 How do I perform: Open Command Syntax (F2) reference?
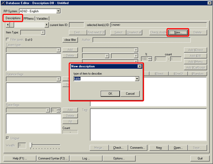point(53,158)
